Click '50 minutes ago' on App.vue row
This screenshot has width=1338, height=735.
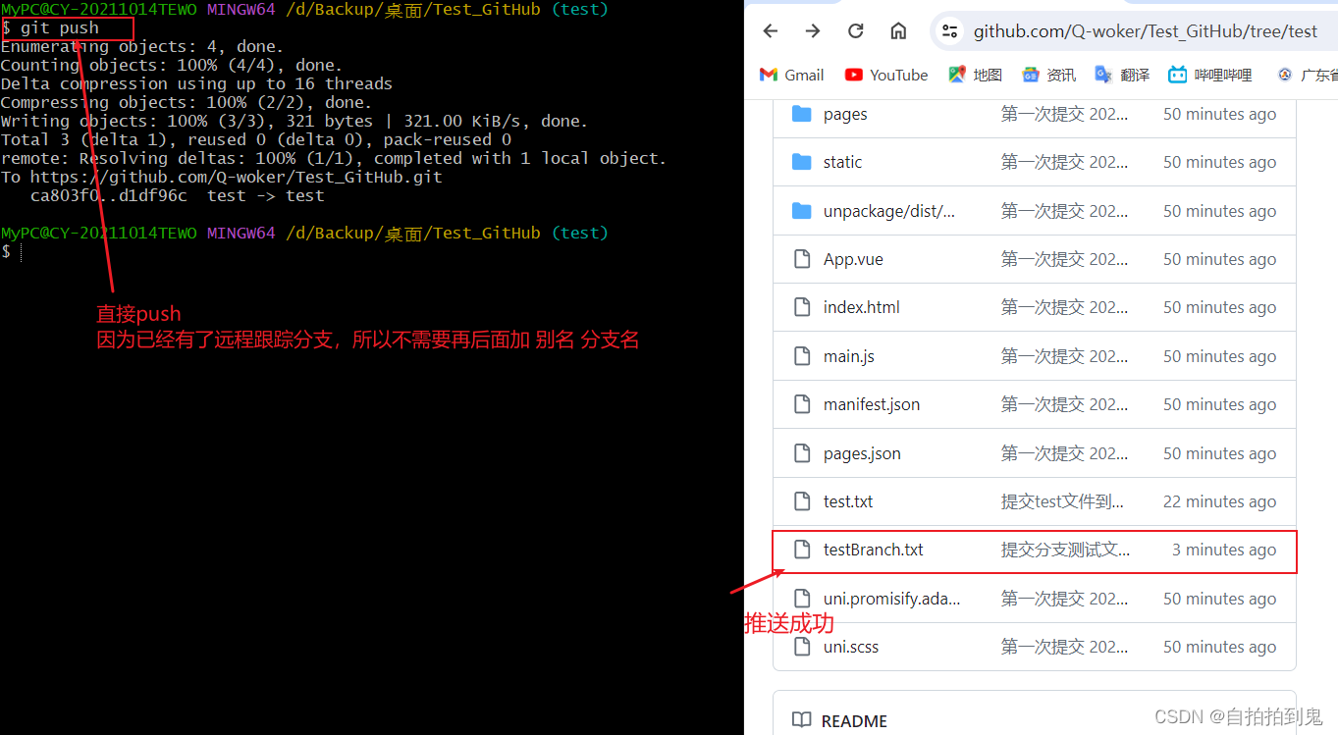(x=1220, y=259)
